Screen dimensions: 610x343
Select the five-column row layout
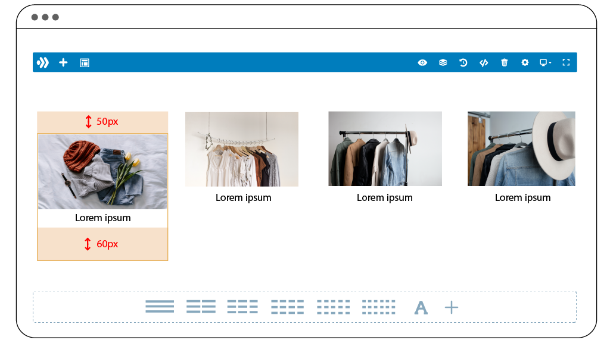click(333, 307)
